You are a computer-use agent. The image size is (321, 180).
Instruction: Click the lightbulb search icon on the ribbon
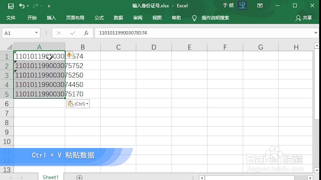[x=194, y=18]
